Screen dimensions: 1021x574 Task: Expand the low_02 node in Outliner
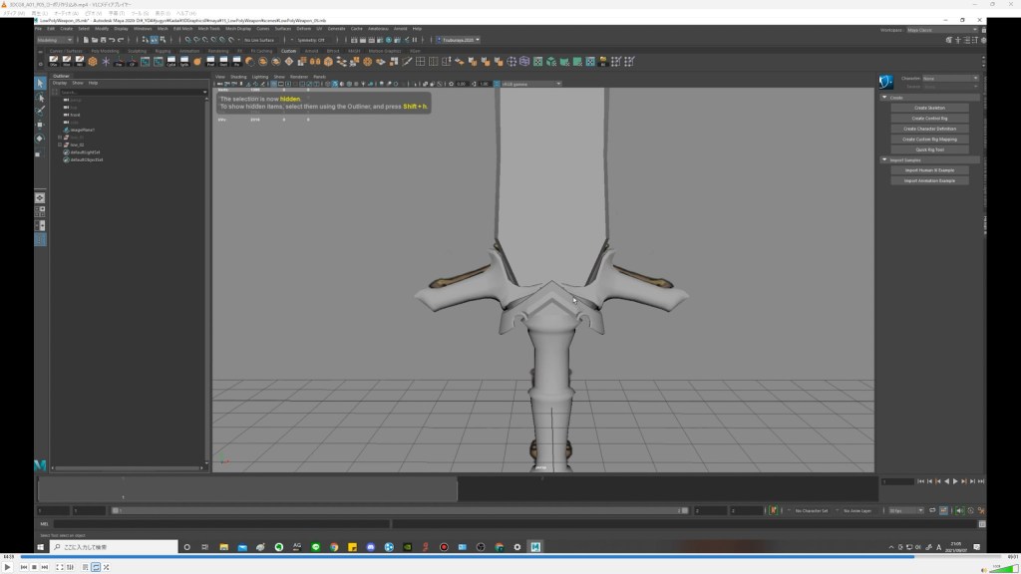click(x=60, y=143)
